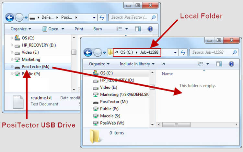The height and width of the screenshot is (152, 243).
Task: Open the Organize menu in the PosiTector window
Action: [x=20, y=29]
